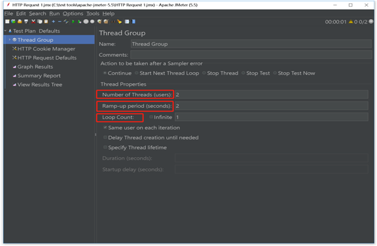Create a new test plan via toolbar
The image size is (377, 246).
coord(7,22)
